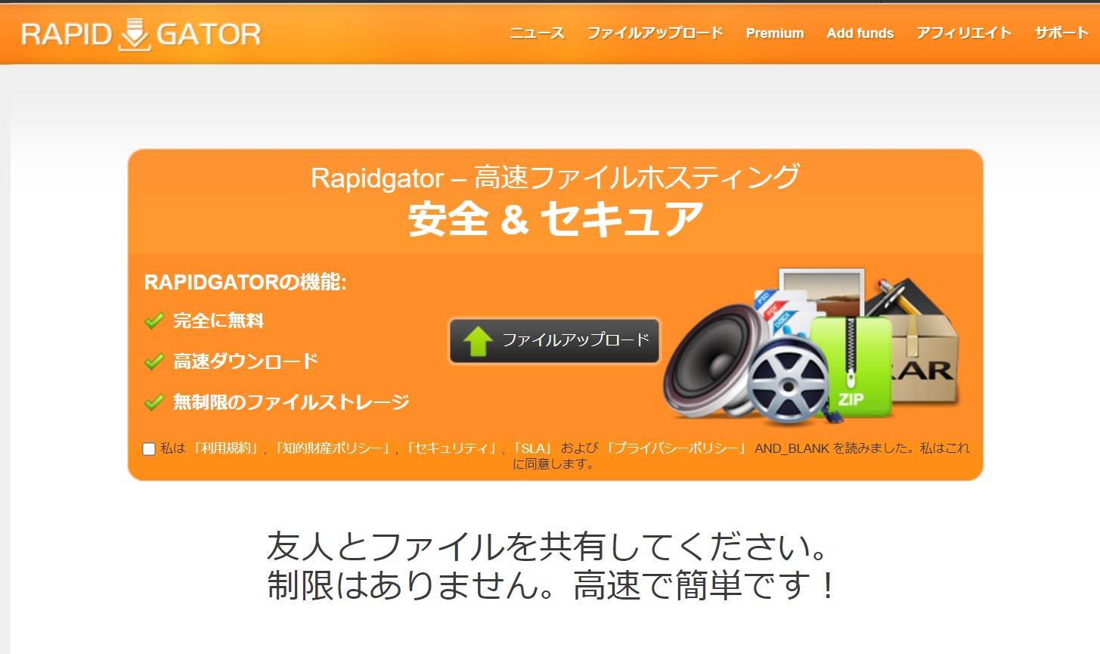Click the checkmark beside 高速ダウンロード
Image resolution: width=1100 pixels, height=654 pixels.
(154, 362)
